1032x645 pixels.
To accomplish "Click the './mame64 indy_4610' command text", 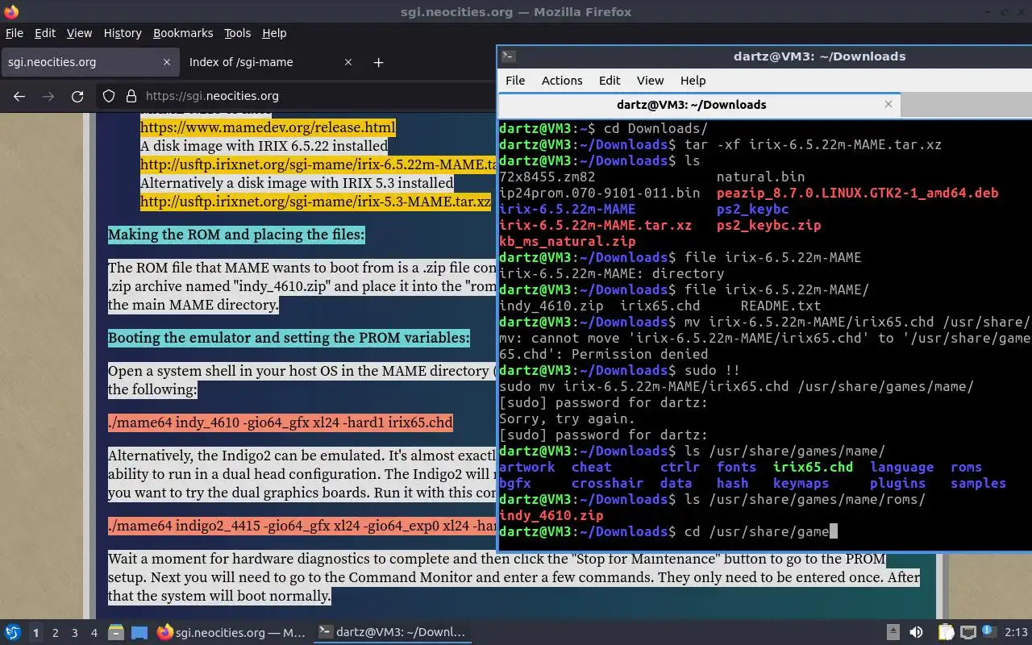I will click(x=281, y=422).
